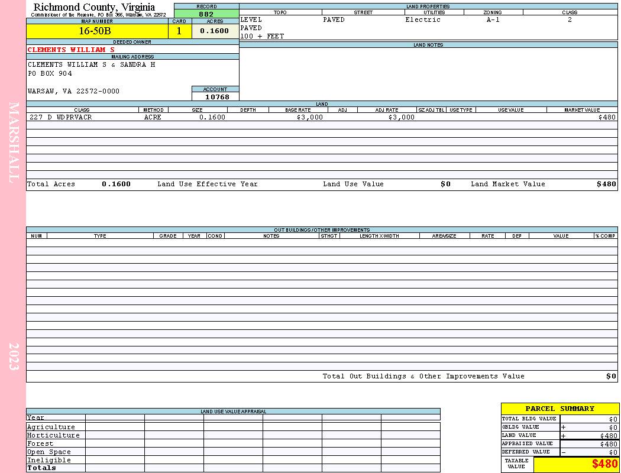Click the Open Space row label
Screen dimensions: 621x473
click(x=49, y=452)
